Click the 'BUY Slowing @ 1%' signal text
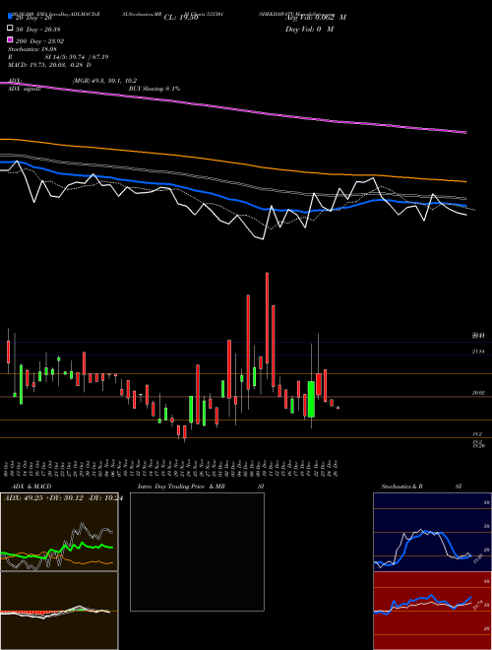Screen dimensions: 492x650 click(154, 89)
